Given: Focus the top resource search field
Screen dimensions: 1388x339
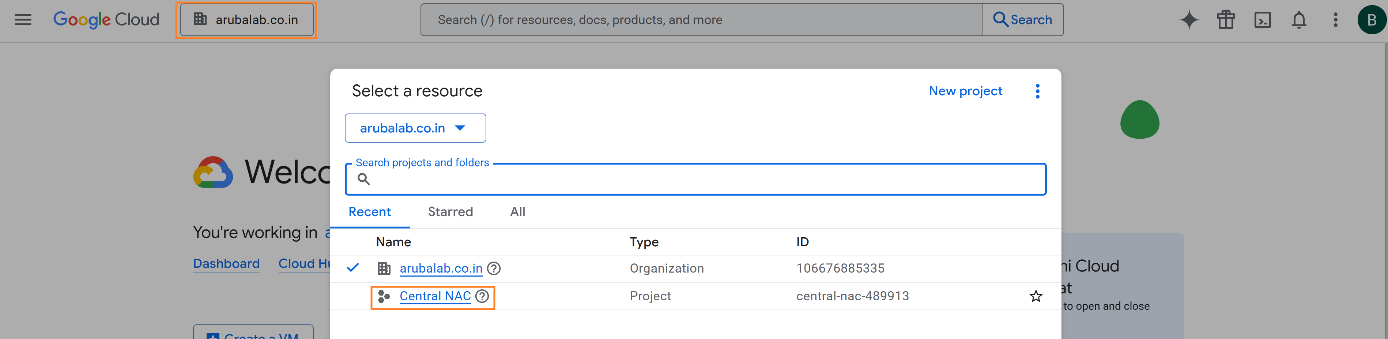Looking at the screenshot, I should (701, 20).
